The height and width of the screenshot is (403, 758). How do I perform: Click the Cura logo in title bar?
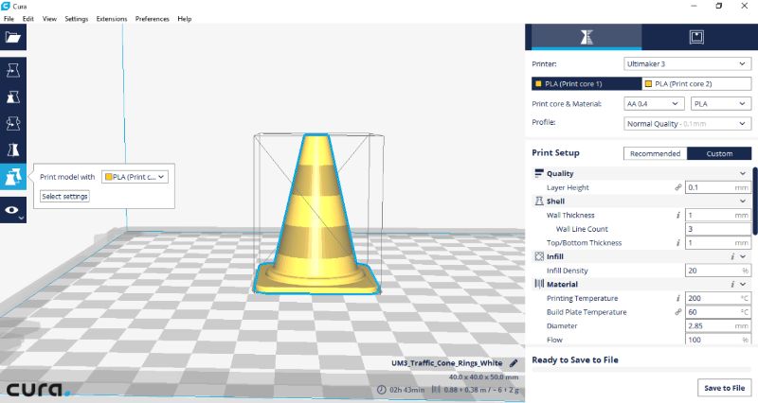tap(6, 6)
